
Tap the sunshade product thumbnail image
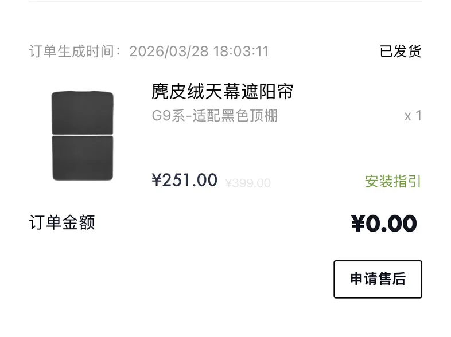(x=83, y=136)
